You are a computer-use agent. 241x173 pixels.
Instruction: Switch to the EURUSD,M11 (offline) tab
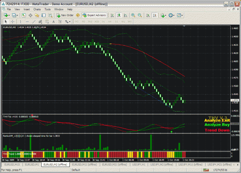tap(84, 165)
